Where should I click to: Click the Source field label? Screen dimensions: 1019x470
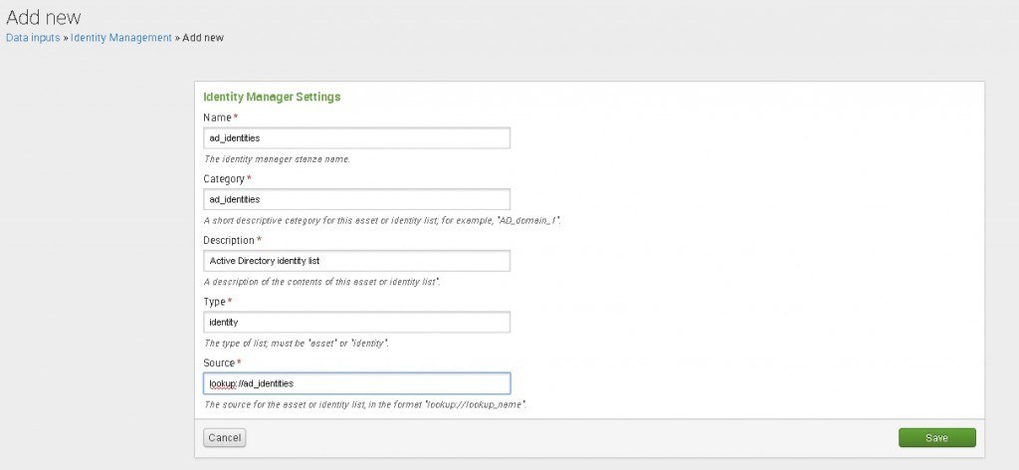coord(219,363)
